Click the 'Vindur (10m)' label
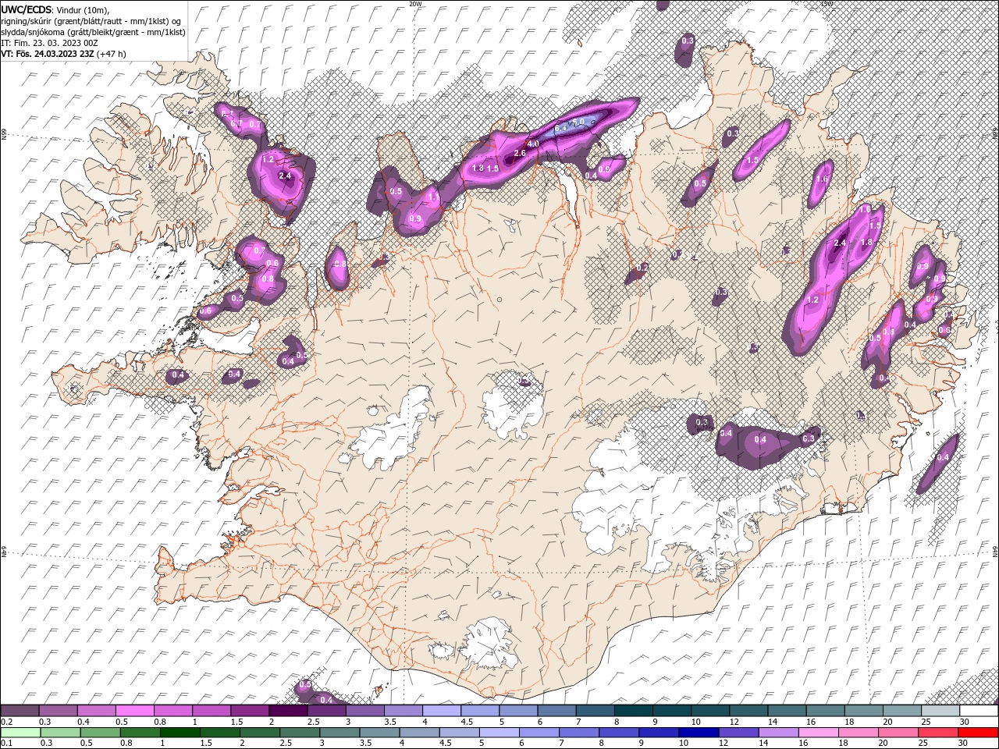The height and width of the screenshot is (749, 999). point(84,9)
